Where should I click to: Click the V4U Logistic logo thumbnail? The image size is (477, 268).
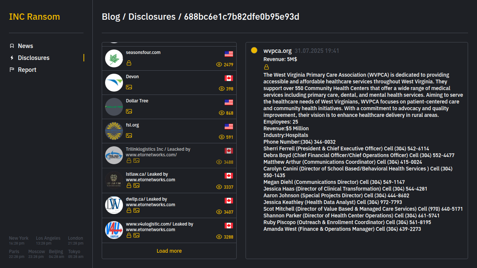[x=114, y=230]
